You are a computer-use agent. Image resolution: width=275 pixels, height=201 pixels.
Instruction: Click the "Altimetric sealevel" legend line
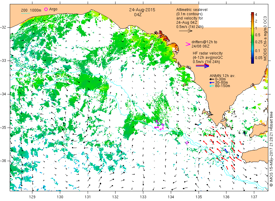[x=192, y=10]
